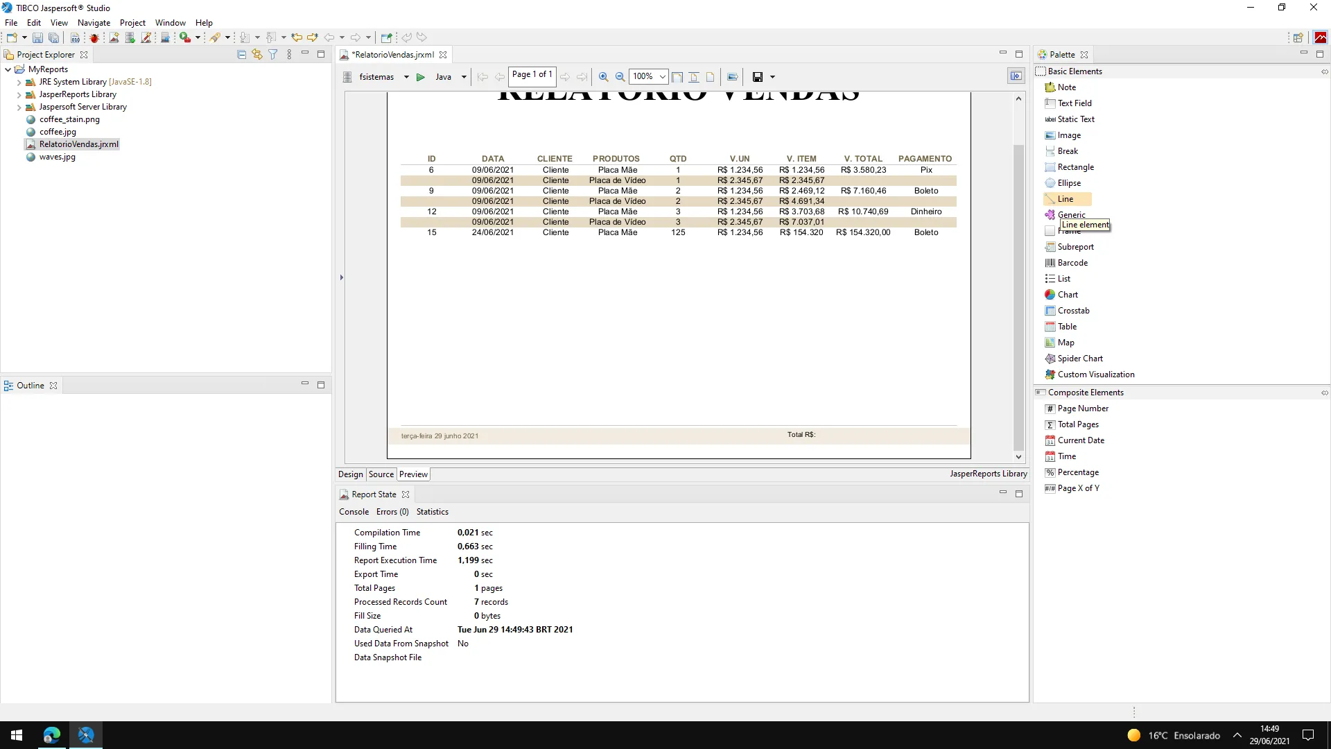This screenshot has width=1331, height=749.
Task: Expand the JasperReports Library tree node
Action: click(x=19, y=94)
